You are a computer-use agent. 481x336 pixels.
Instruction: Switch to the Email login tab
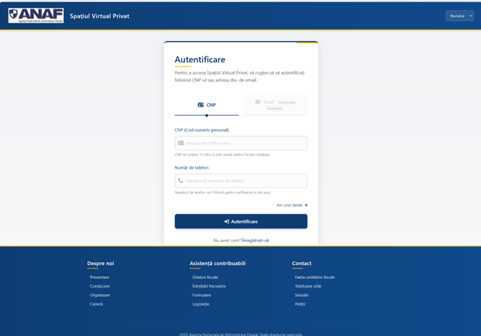coord(275,105)
